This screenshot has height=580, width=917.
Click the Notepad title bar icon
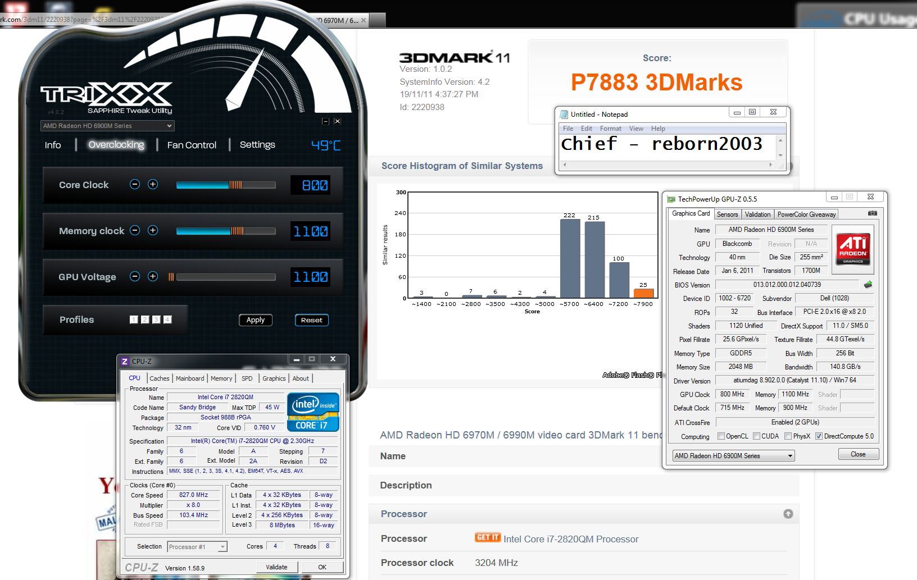pyautogui.click(x=564, y=114)
